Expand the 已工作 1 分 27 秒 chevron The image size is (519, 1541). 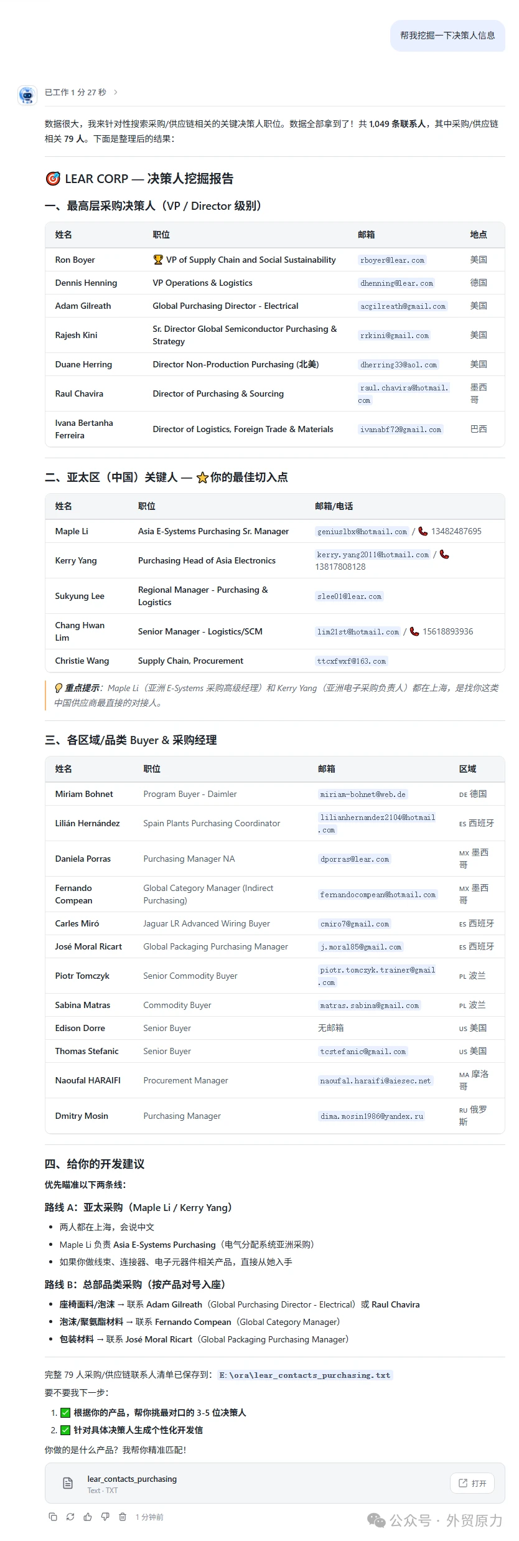pyautogui.click(x=116, y=92)
